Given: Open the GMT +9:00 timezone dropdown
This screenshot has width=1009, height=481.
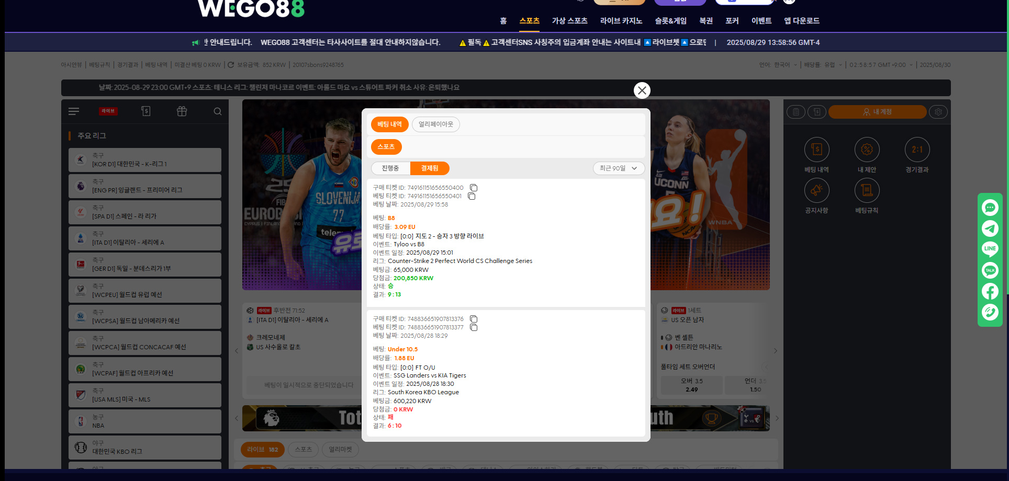Looking at the screenshot, I should coord(881,65).
